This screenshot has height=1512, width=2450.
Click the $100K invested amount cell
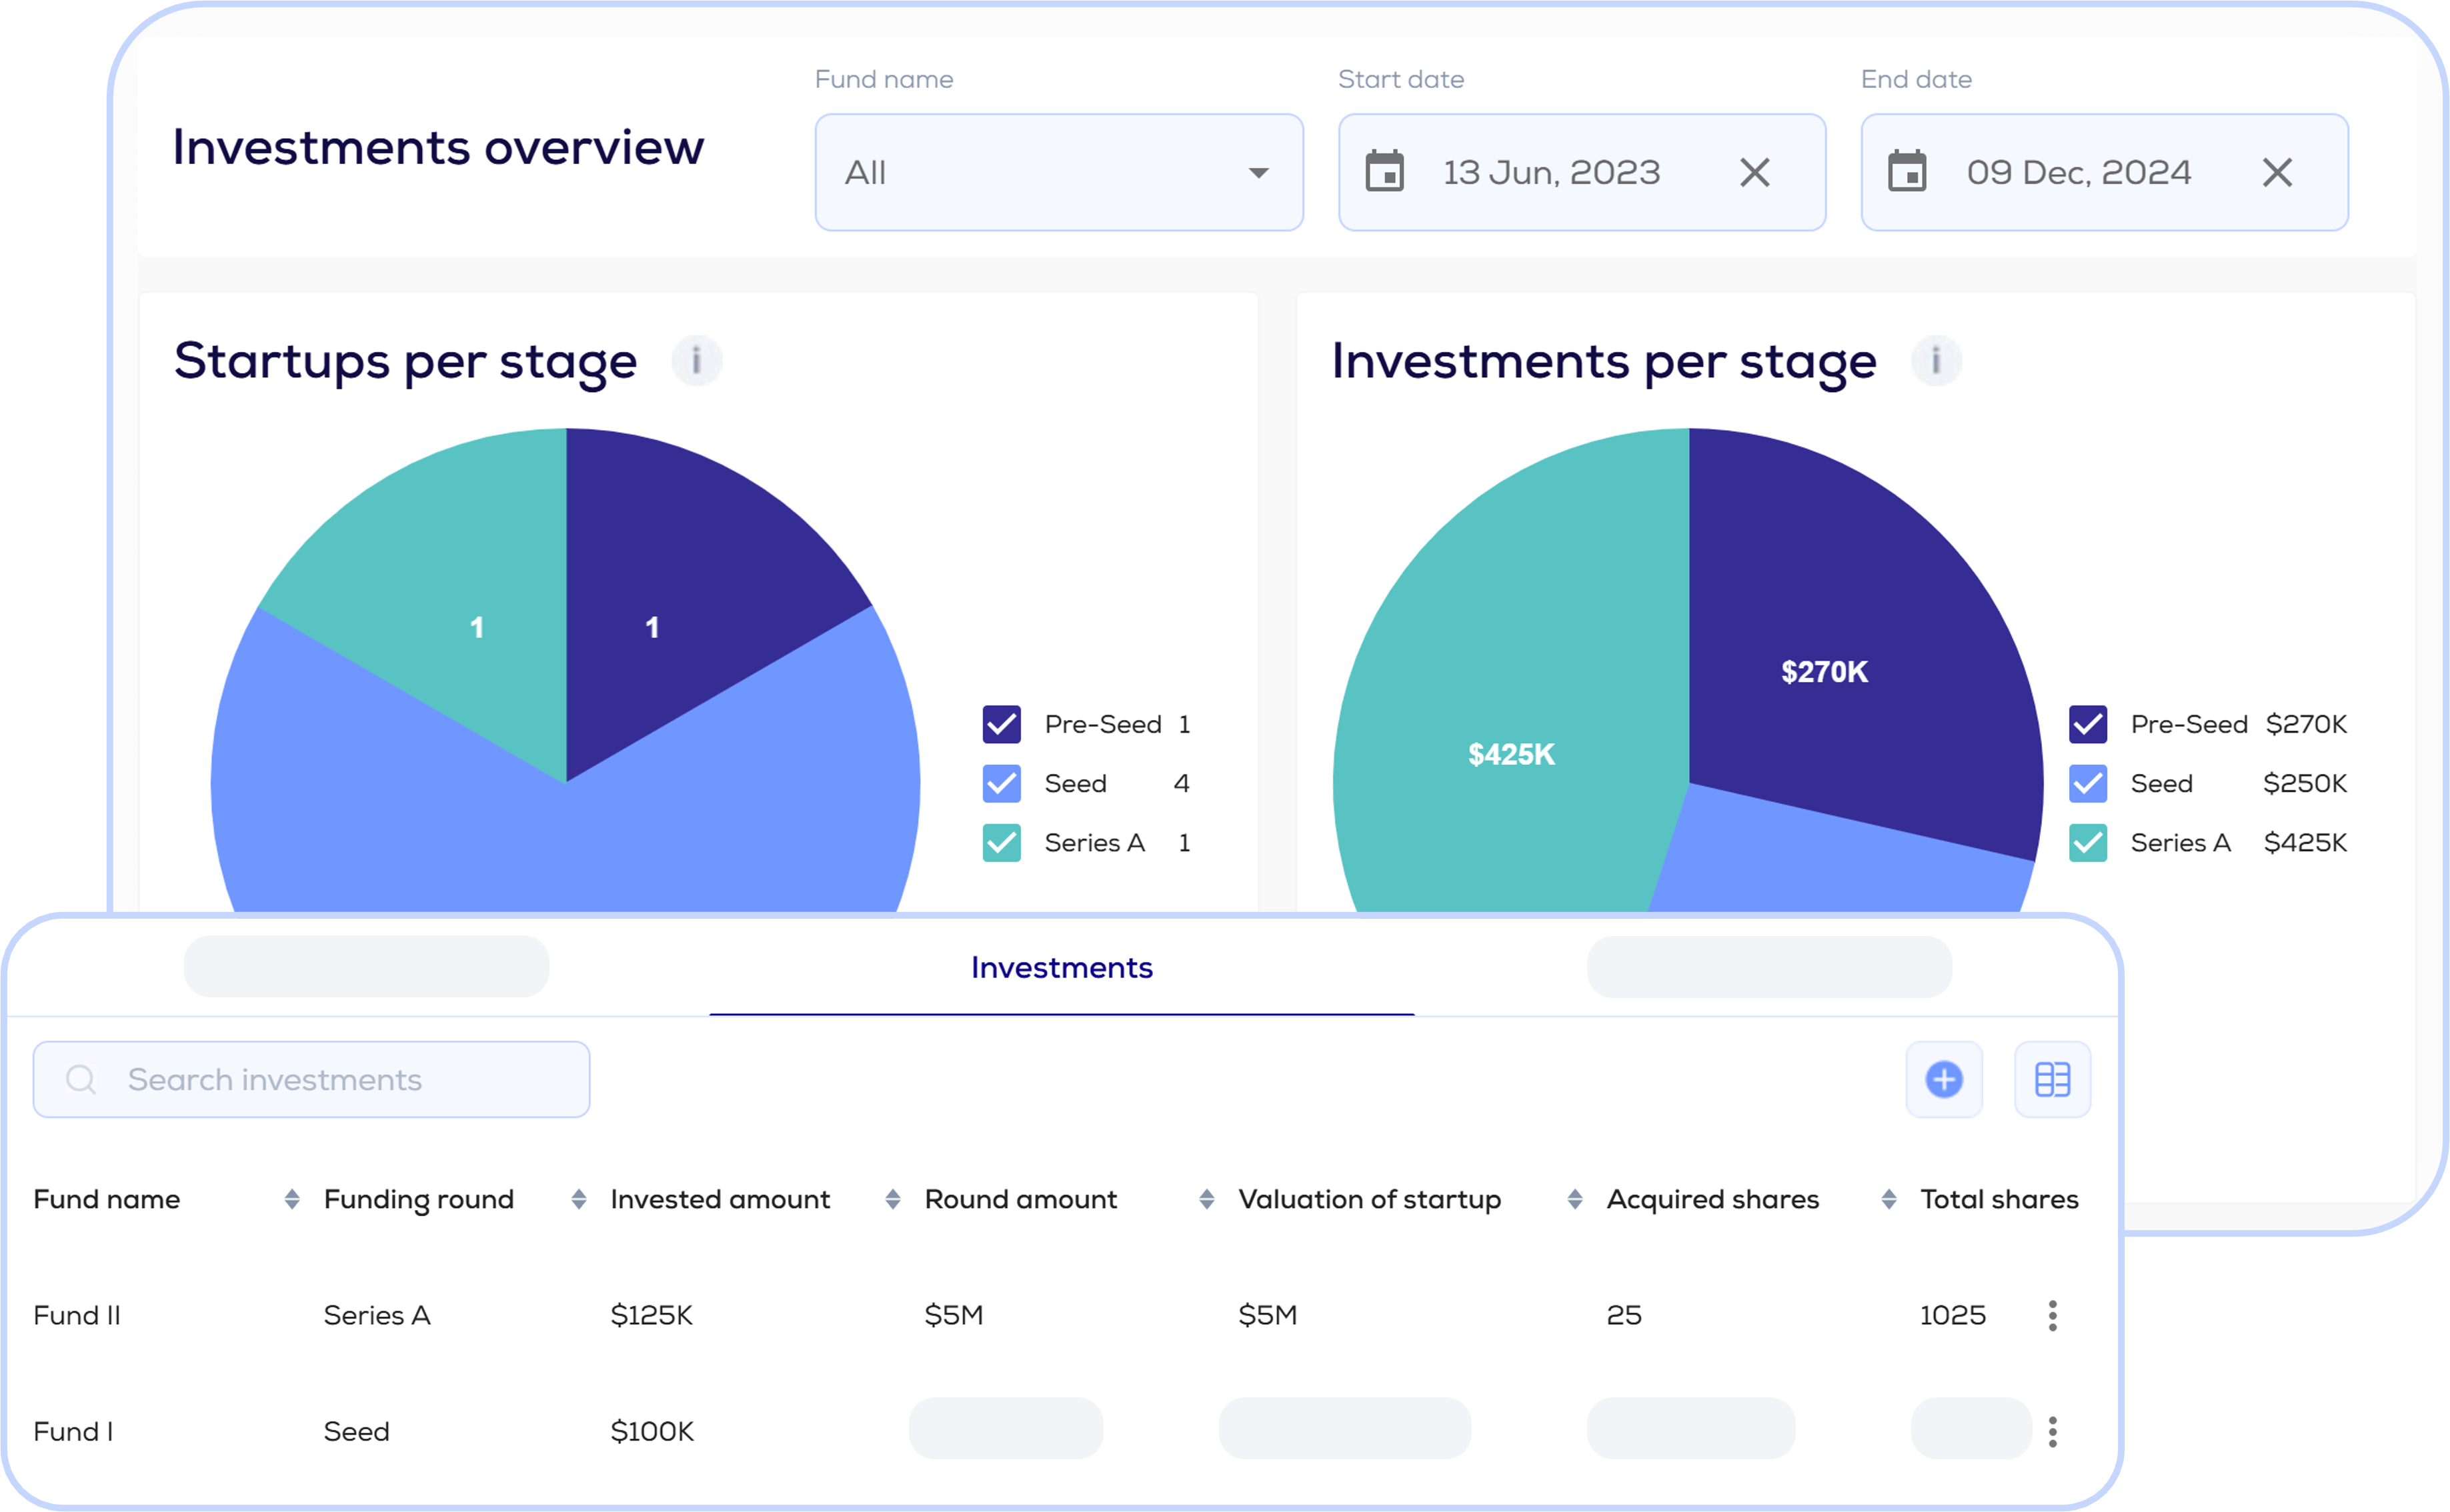pos(652,1431)
